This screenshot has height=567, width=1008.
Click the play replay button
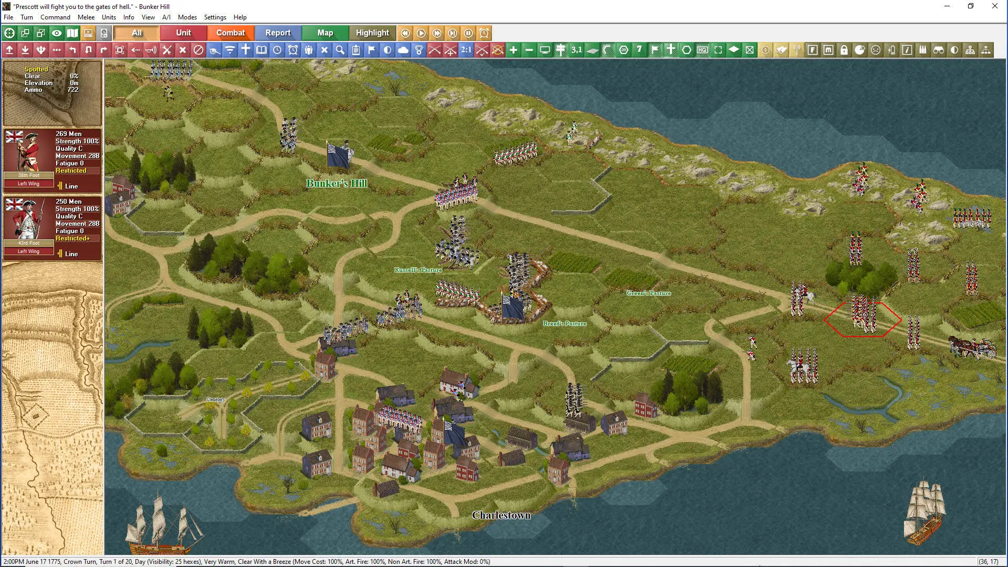(421, 33)
